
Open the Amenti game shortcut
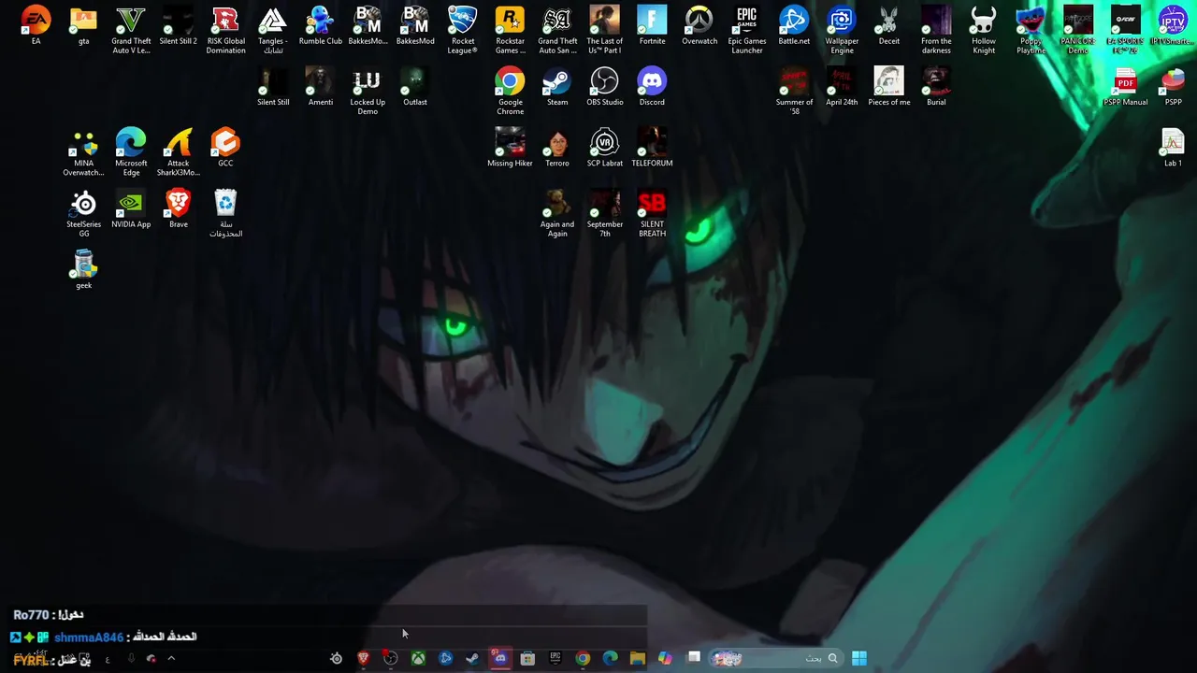click(320, 87)
